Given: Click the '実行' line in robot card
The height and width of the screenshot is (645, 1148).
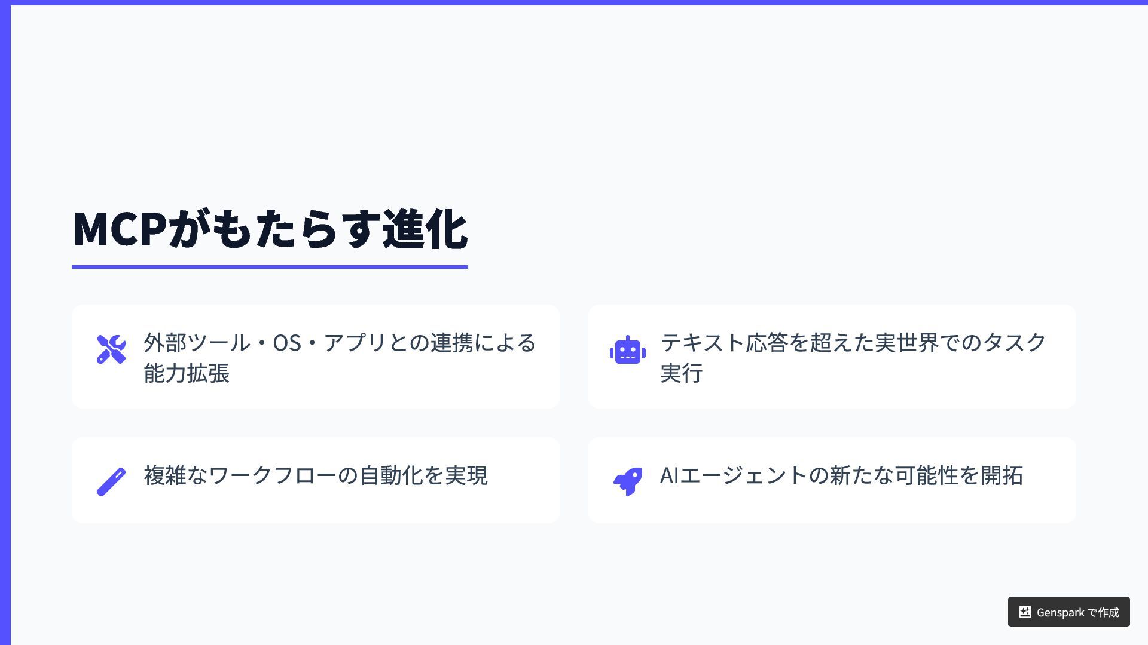Looking at the screenshot, I should pos(681,373).
